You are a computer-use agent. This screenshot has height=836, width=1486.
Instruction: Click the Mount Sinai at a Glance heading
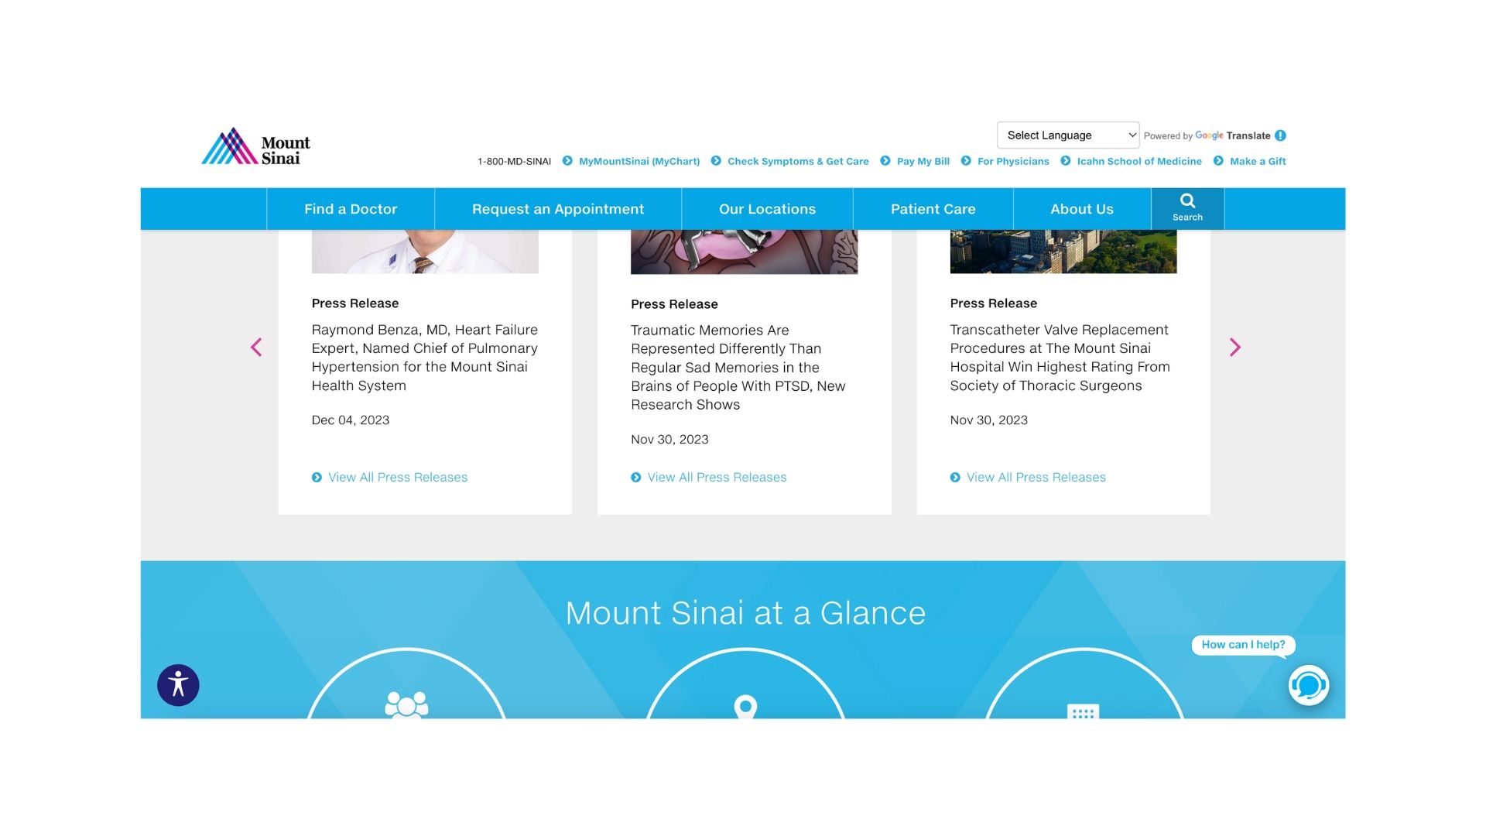click(745, 613)
